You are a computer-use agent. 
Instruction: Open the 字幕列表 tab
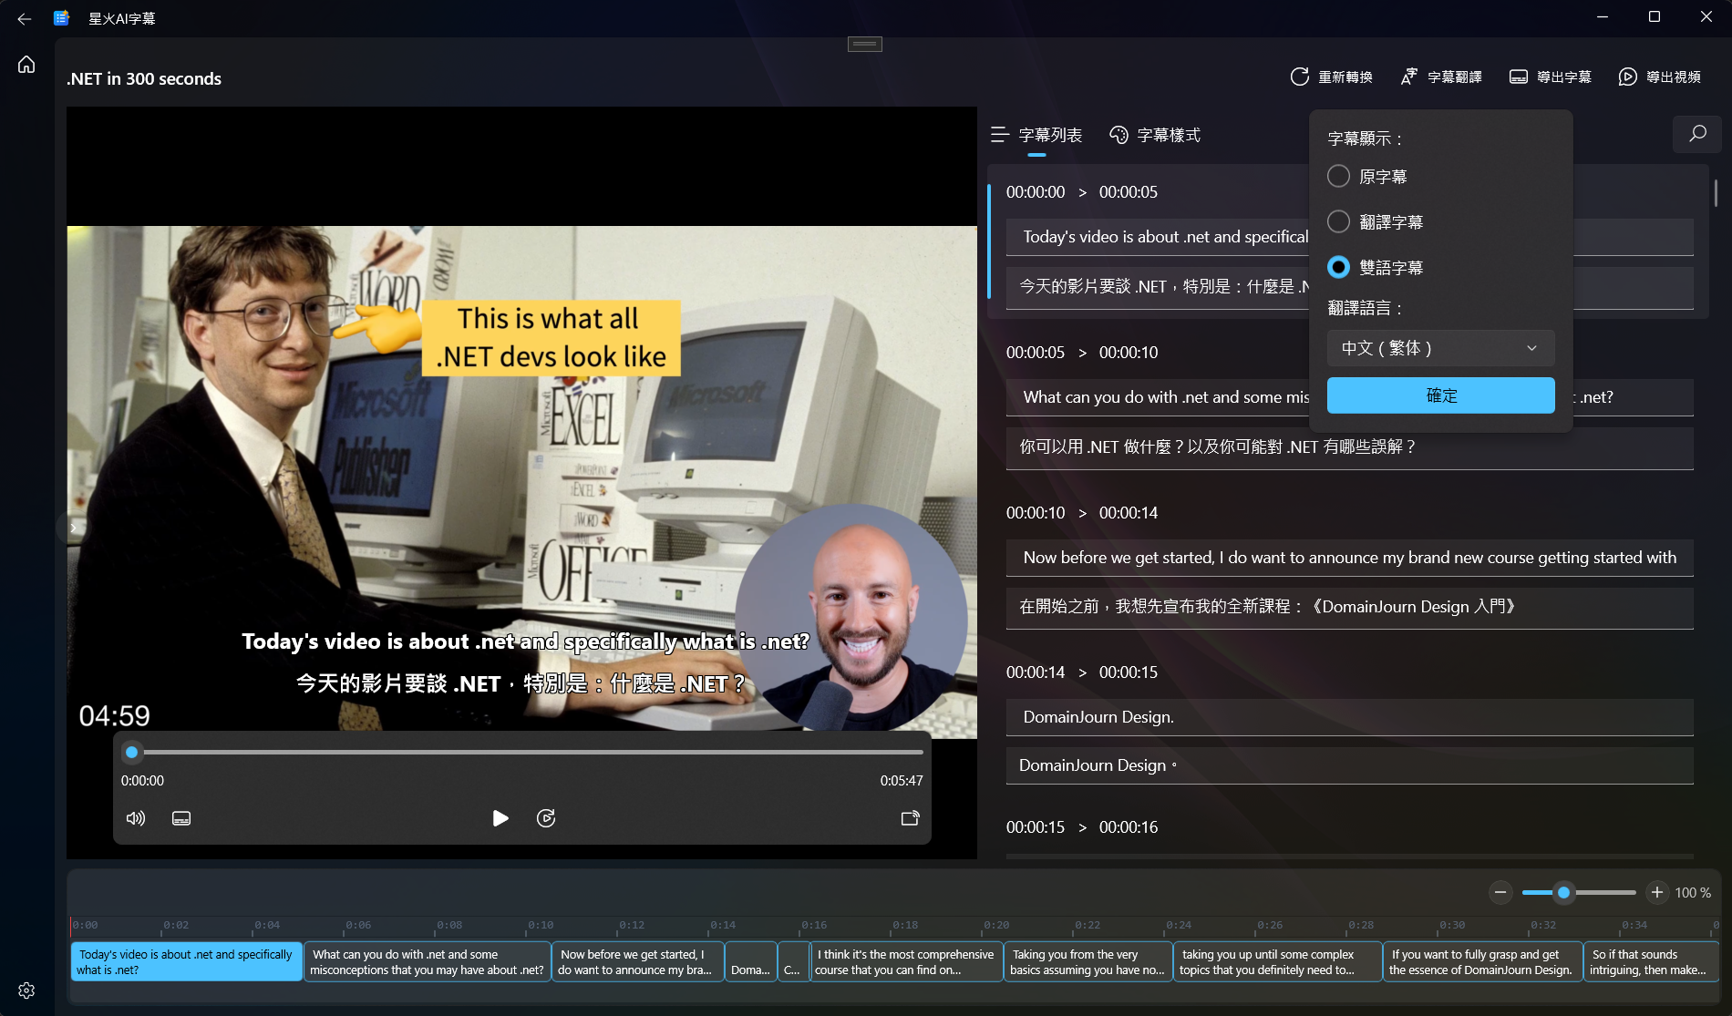pyautogui.click(x=1036, y=135)
